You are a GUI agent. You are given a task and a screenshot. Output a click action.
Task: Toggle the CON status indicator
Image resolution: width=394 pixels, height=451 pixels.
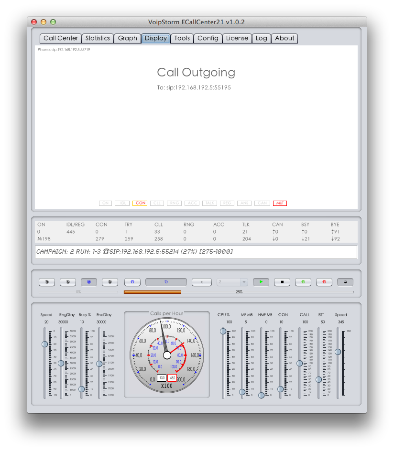140,203
